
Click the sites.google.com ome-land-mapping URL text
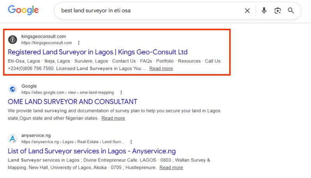(x=68, y=92)
